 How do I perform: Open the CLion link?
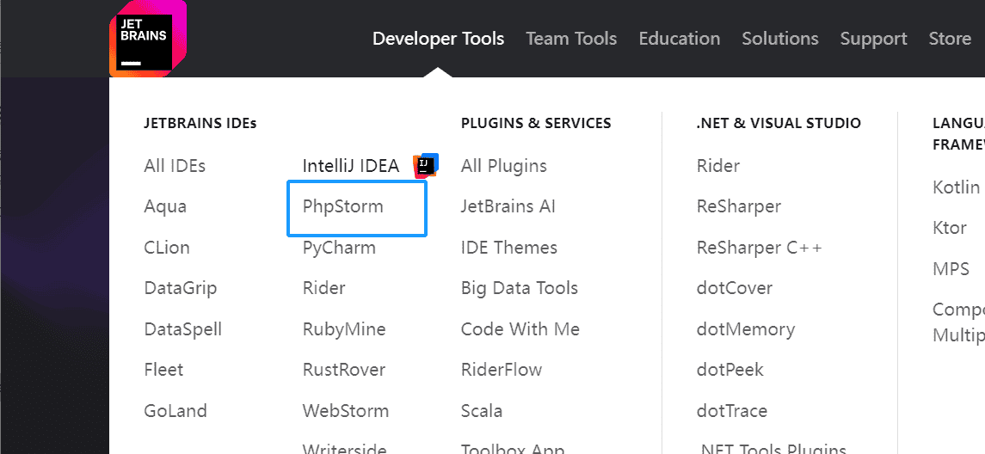[167, 248]
